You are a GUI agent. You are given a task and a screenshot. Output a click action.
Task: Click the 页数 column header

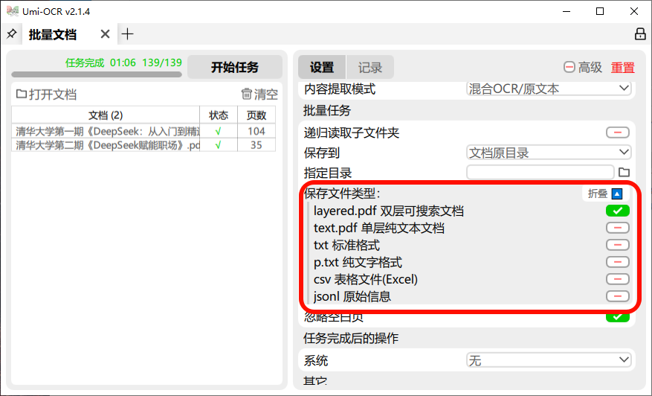coord(256,115)
